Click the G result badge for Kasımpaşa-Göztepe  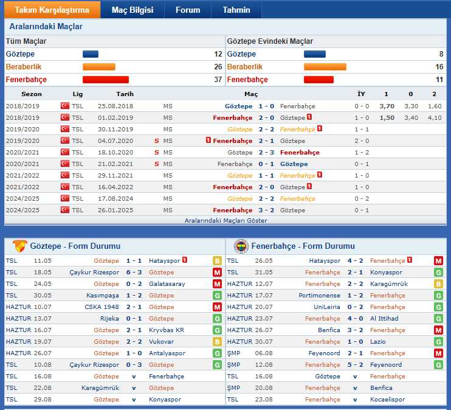click(x=217, y=296)
